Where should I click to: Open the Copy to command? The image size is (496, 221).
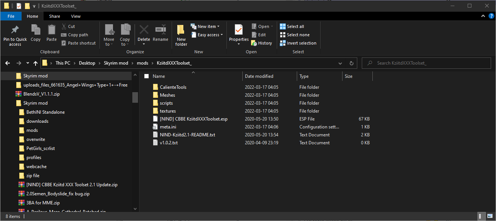point(125,35)
